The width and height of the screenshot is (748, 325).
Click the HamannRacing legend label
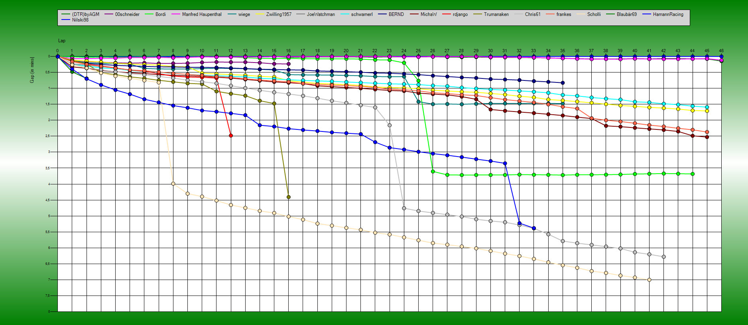coord(668,14)
